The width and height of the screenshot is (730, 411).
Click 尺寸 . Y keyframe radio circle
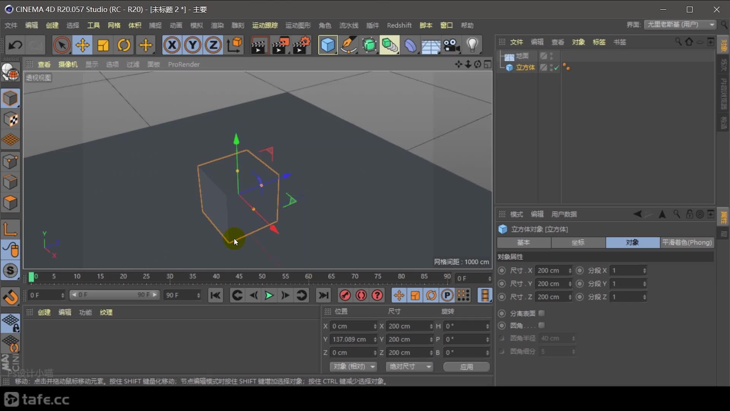[502, 284]
